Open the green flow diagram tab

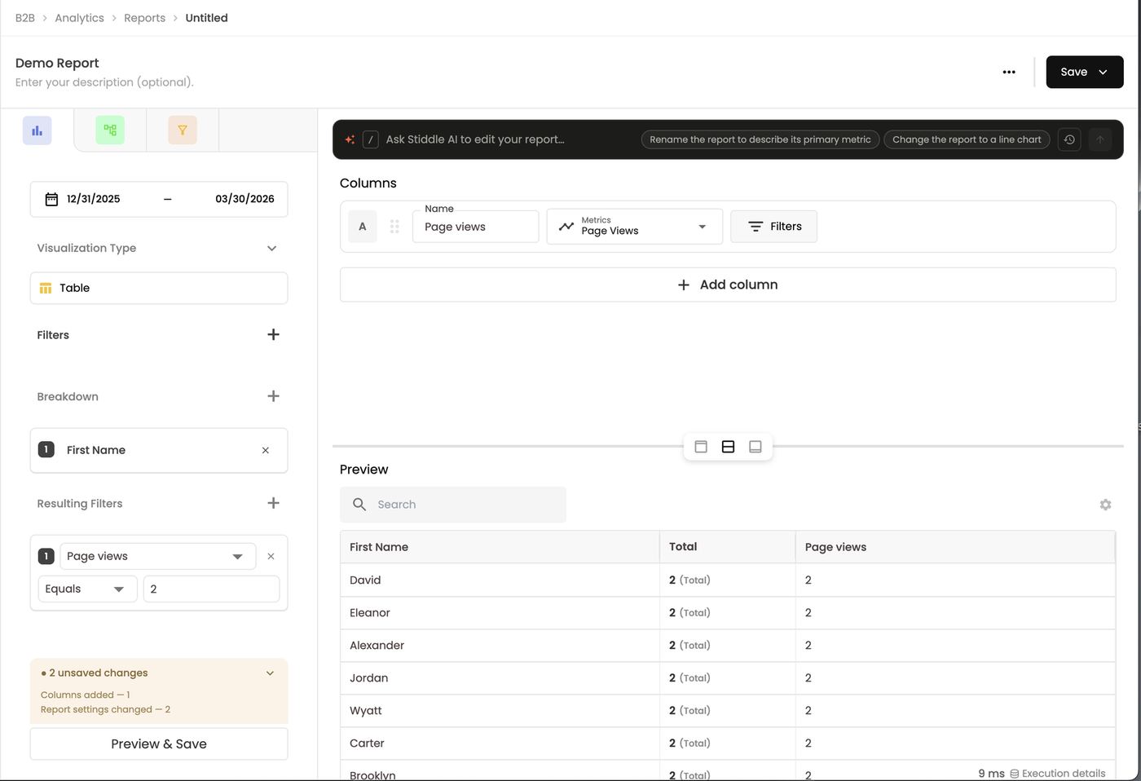point(110,130)
